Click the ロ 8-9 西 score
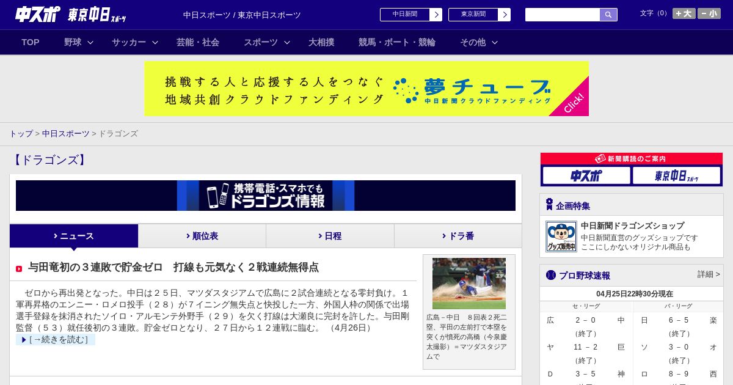This screenshot has width=733, height=385. pos(679,374)
